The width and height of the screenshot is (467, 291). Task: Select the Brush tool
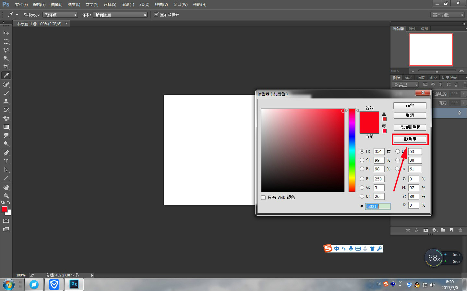tap(6, 93)
